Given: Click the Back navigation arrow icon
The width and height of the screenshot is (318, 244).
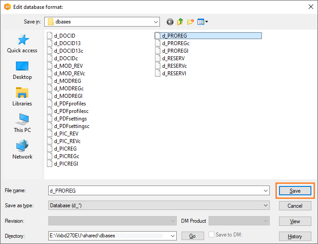Looking at the screenshot, I should click(x=170, y=22).
